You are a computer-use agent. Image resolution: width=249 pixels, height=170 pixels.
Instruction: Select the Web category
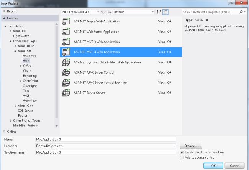26,61
